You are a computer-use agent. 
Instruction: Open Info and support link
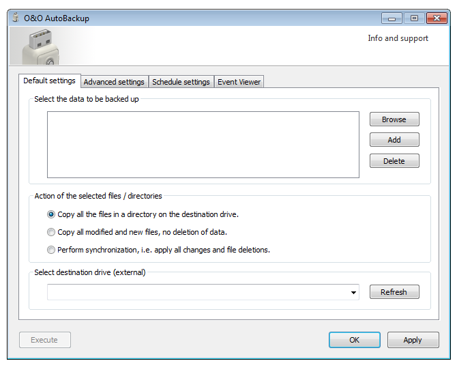[x=398, y=38]
